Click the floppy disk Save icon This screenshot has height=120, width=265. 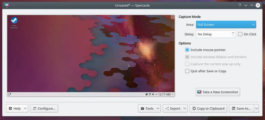(234, 109)
